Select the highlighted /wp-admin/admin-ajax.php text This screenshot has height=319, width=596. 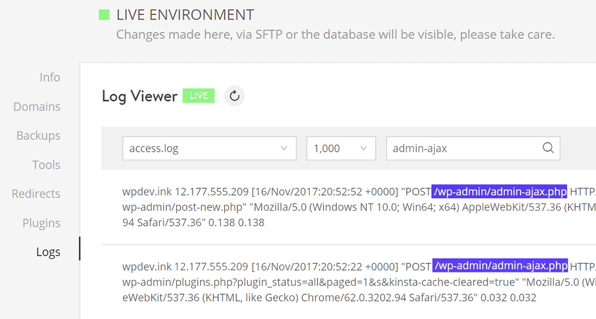[x=499, y=191]
